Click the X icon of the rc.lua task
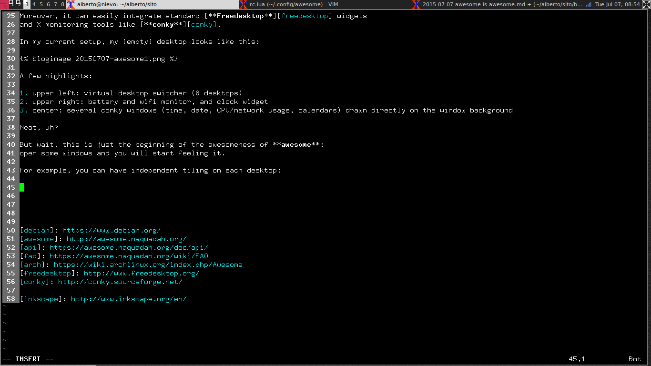The width and height of the screenshot is (651, 366). (x=243, y=4)
